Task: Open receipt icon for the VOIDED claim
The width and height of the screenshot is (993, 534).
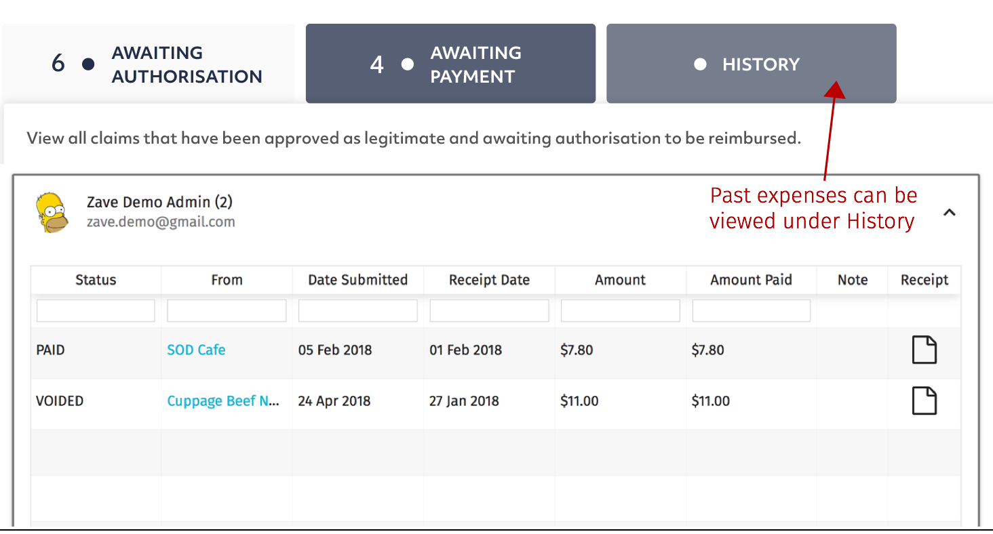Action: click(x=924, y=400)
